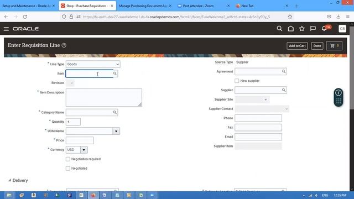Open the browser application menu icon
Image resolution: width=354 pixels, height=199 pixels.
348,17
